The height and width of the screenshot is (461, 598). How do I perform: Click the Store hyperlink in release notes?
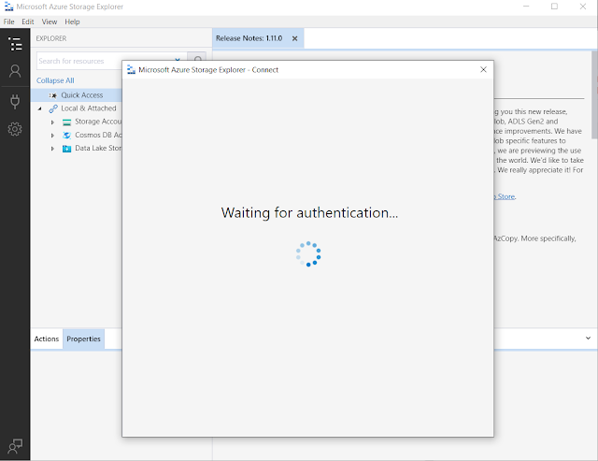[x=505, y=196]
